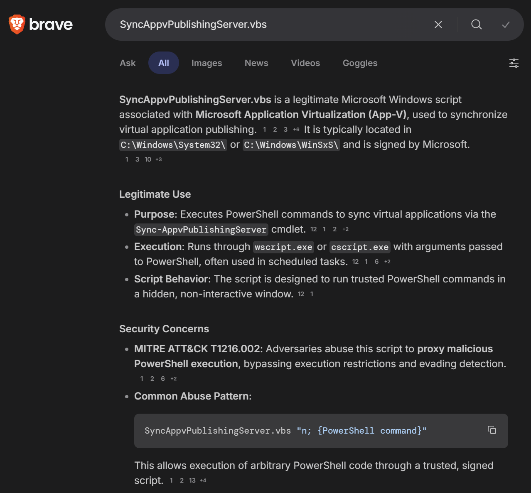Expand +4 sources after trusted signed script
531x493 pixels.
point(203,481)
